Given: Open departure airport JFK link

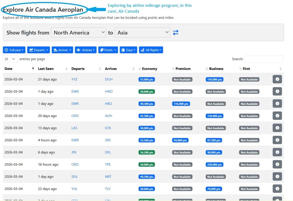Looking at the screenshot, I should (x=74, y=152).
